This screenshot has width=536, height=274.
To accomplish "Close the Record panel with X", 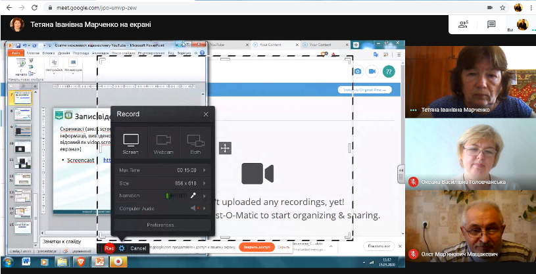I will click(206, 114).
